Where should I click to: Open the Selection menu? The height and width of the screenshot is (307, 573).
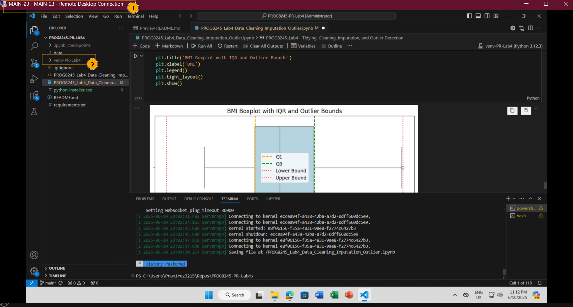(x=74, y=16)
